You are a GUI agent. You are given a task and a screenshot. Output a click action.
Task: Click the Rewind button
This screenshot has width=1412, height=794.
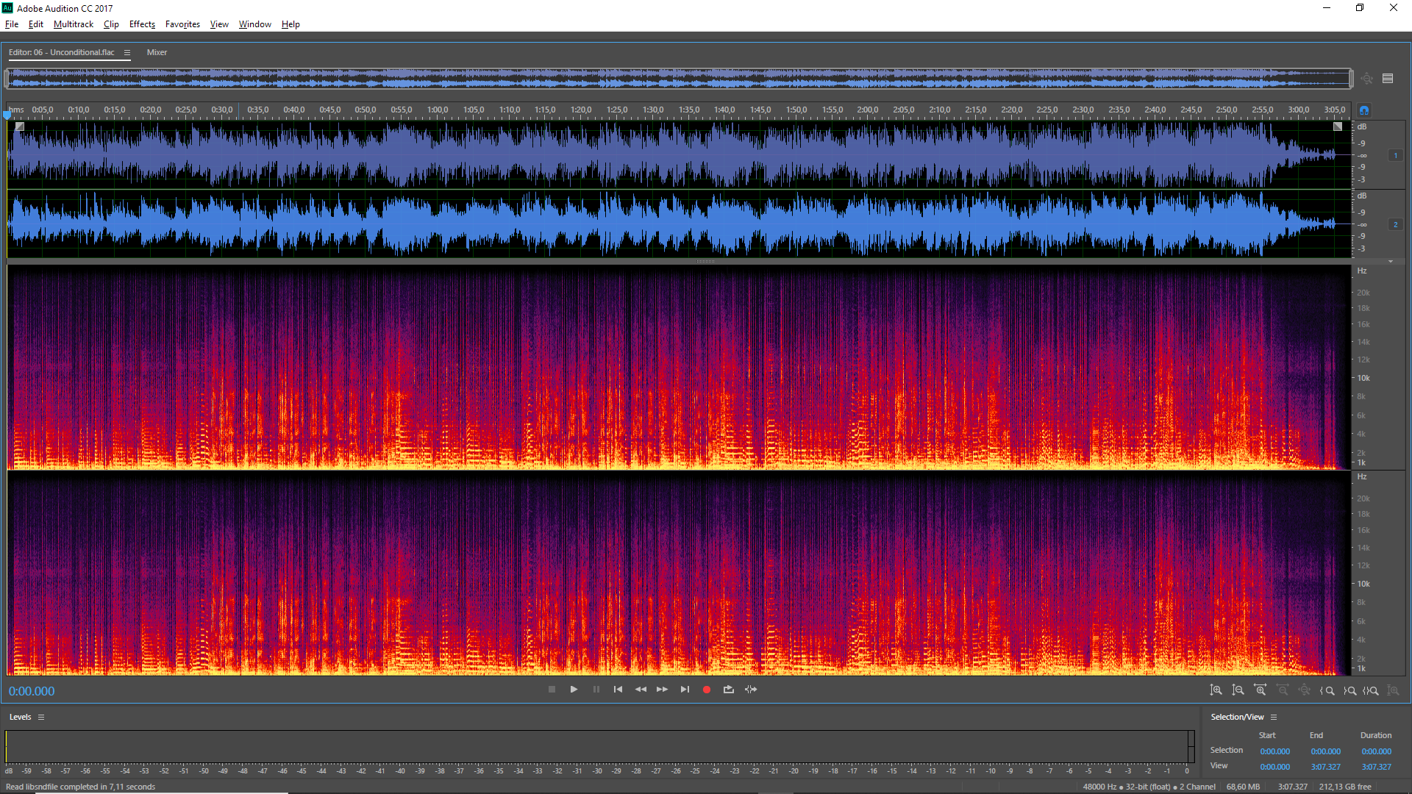point(641,690)
